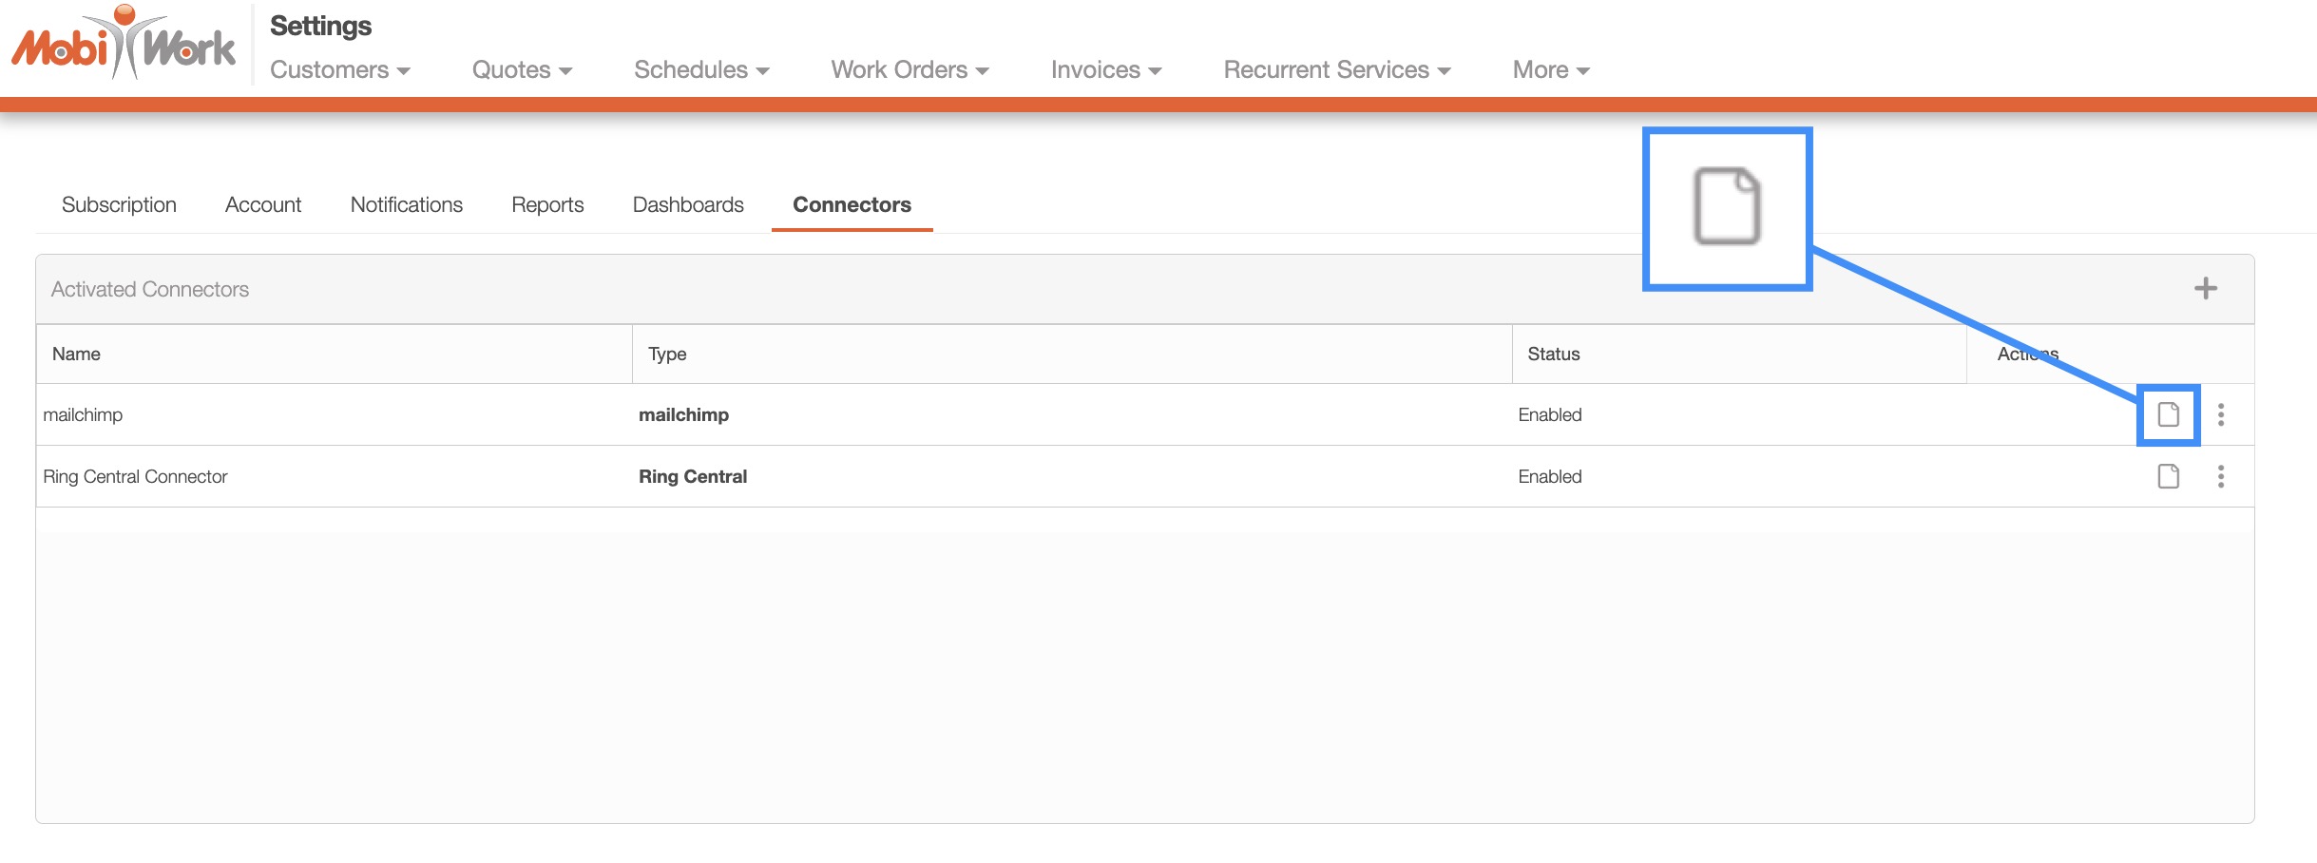Open the mailchimp connector document icon
2317x863 pixels.
pyautogui.click(x=2168, y=414)
